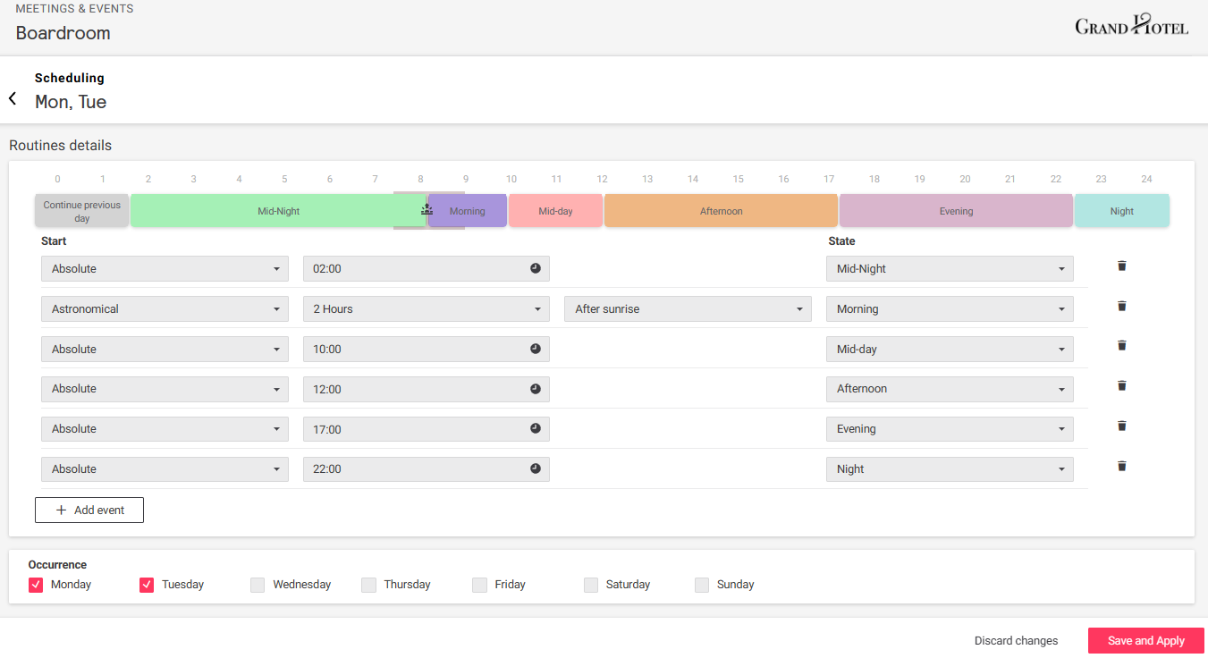Screen dimensions: 1208x658
Task: Open the MEETINGS & EVENTS section
Action: coord(74,8)
